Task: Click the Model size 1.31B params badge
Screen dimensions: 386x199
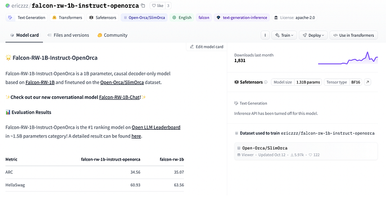Action: tap(297, 82)
